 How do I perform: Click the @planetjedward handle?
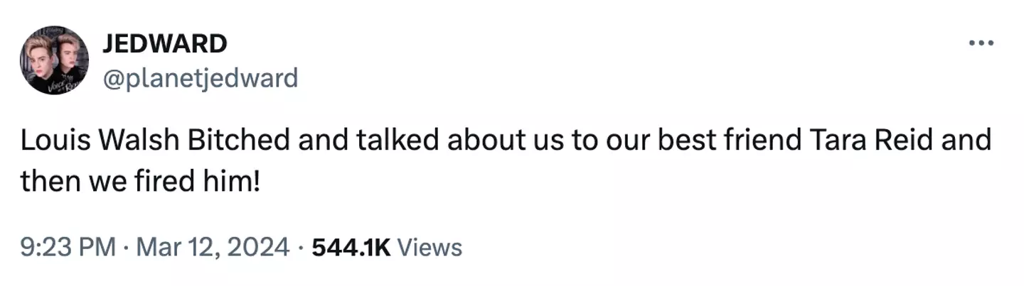[x=200, y=77]
